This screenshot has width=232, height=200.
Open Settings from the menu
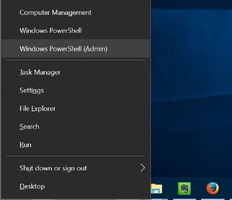click(x=32, y=91)
